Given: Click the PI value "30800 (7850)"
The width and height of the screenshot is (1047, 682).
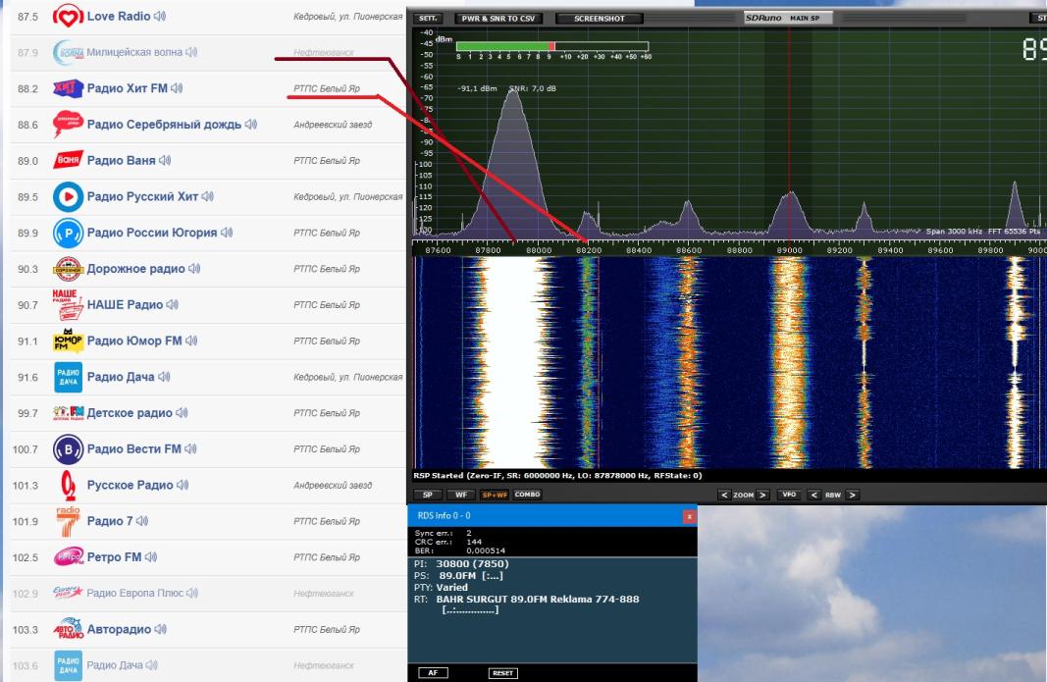Looking at the screenshot, I should [472, 564].
